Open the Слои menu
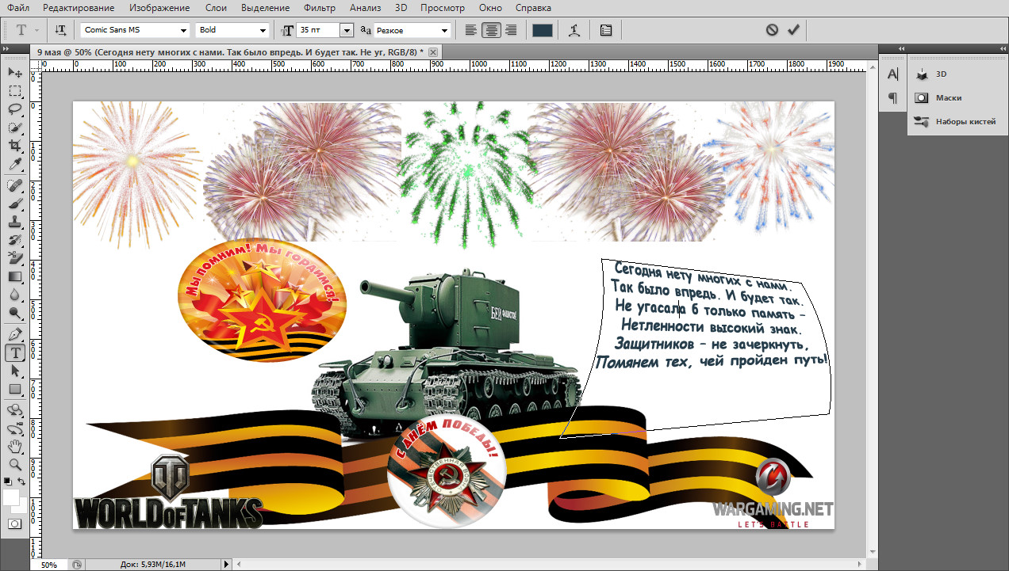Screen dimensions: 1009x571 coord(215,8)
